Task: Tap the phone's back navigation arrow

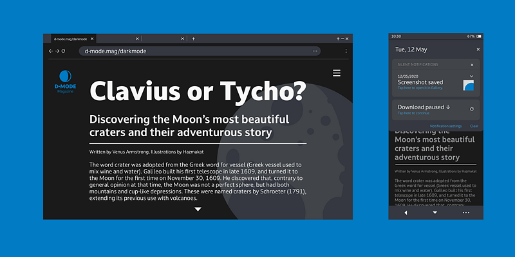Action: click(406, 212)
